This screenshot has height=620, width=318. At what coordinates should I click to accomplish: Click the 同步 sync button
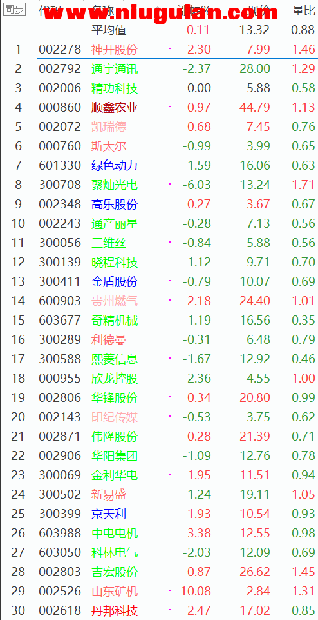(15, 10)
